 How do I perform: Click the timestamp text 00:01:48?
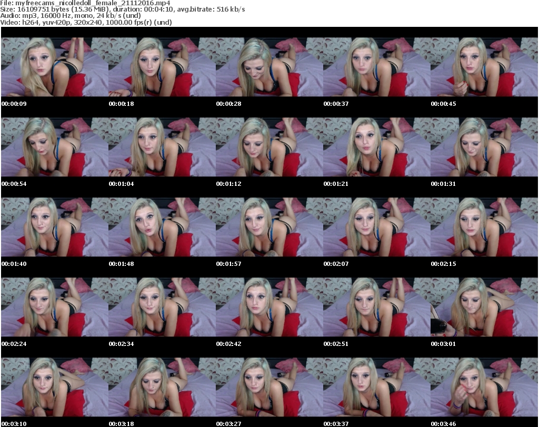coord(122,264)
